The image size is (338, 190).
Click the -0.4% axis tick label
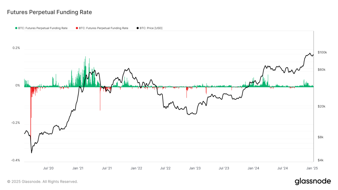[x=15, y=160]
